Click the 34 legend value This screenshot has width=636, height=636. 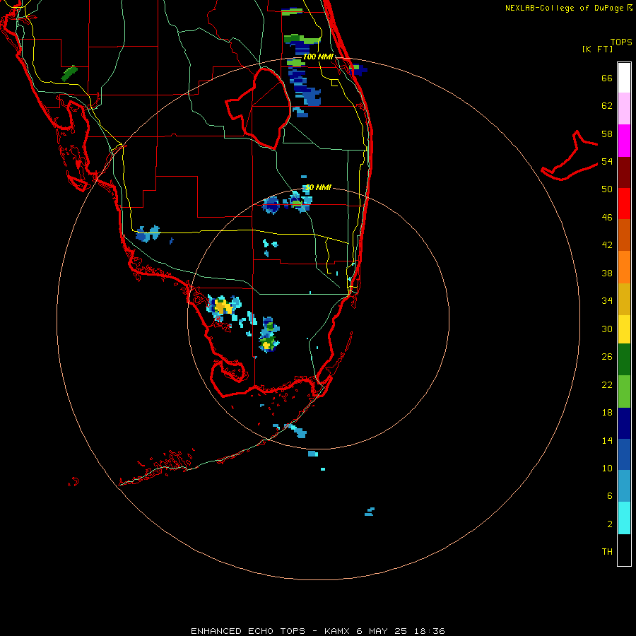click(607, 300)
